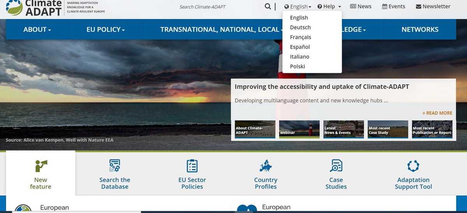Image resolution: width=467 pixels, height=213 pixels.
Task: Open the Adaptation Support Tool label
Action: (413, 183)
